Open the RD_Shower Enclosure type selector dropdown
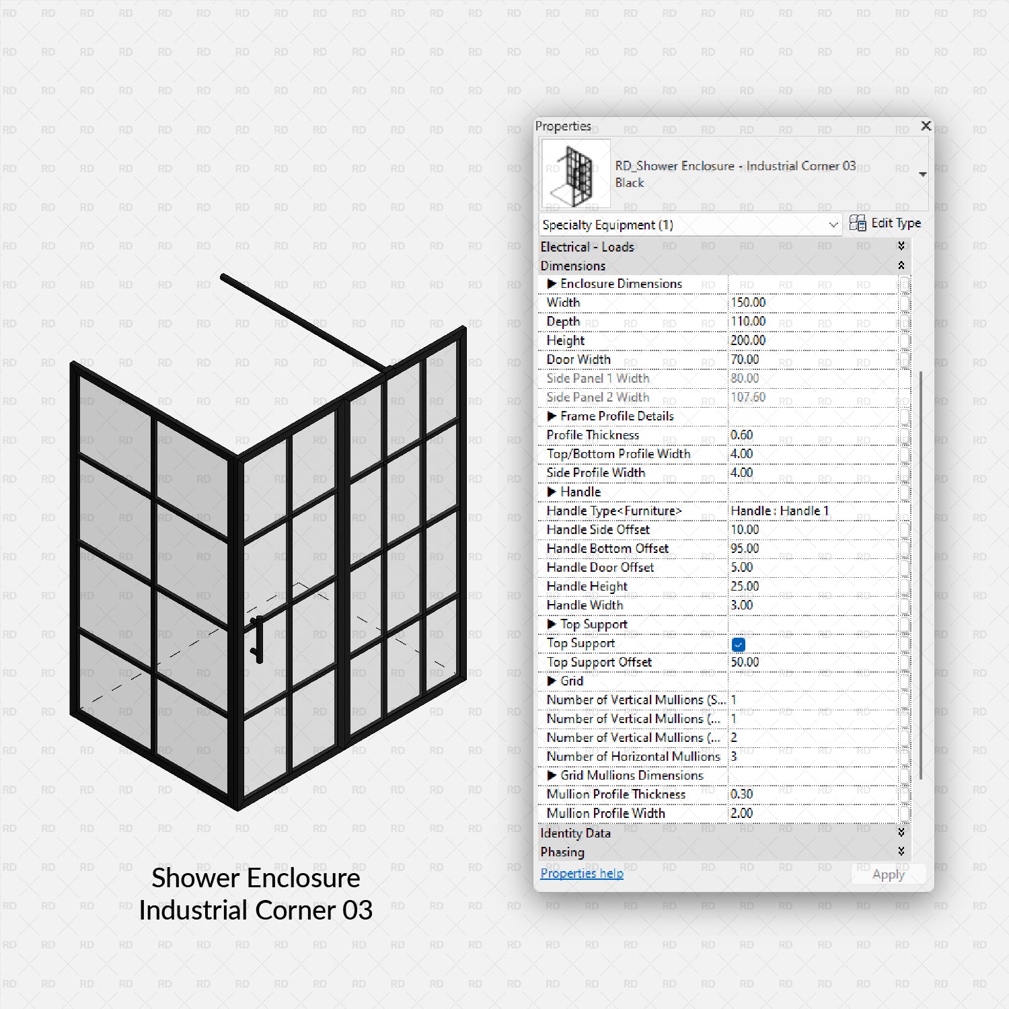The width and height of the screenshot is (1009, 1009). 922,173
